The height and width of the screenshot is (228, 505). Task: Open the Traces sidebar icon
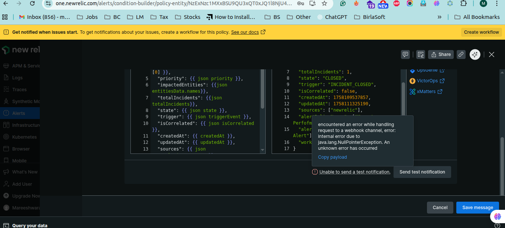coord(6,89)
